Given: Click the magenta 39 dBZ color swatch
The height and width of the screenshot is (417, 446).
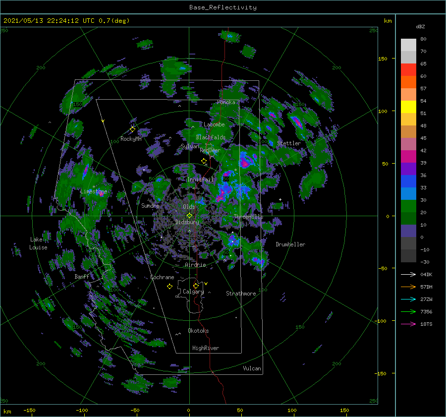Looking at the screenshot, I should point(408,156).
